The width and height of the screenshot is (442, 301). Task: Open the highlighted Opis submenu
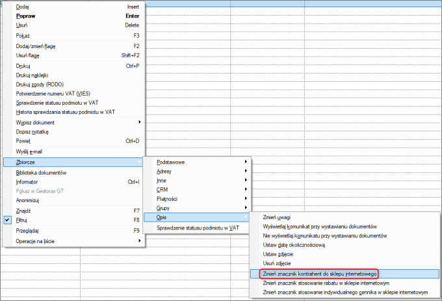(196, 217)
